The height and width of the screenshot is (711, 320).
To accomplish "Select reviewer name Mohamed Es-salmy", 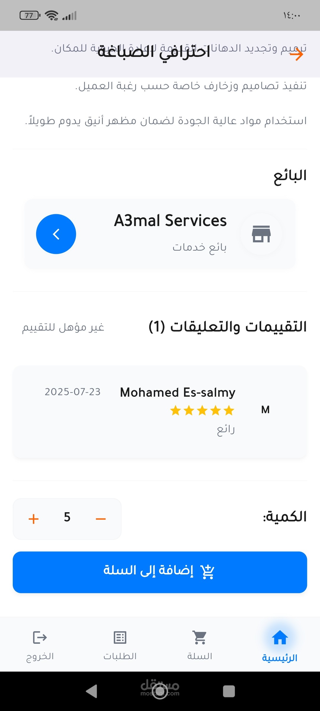I will click(x=177, y=393).
